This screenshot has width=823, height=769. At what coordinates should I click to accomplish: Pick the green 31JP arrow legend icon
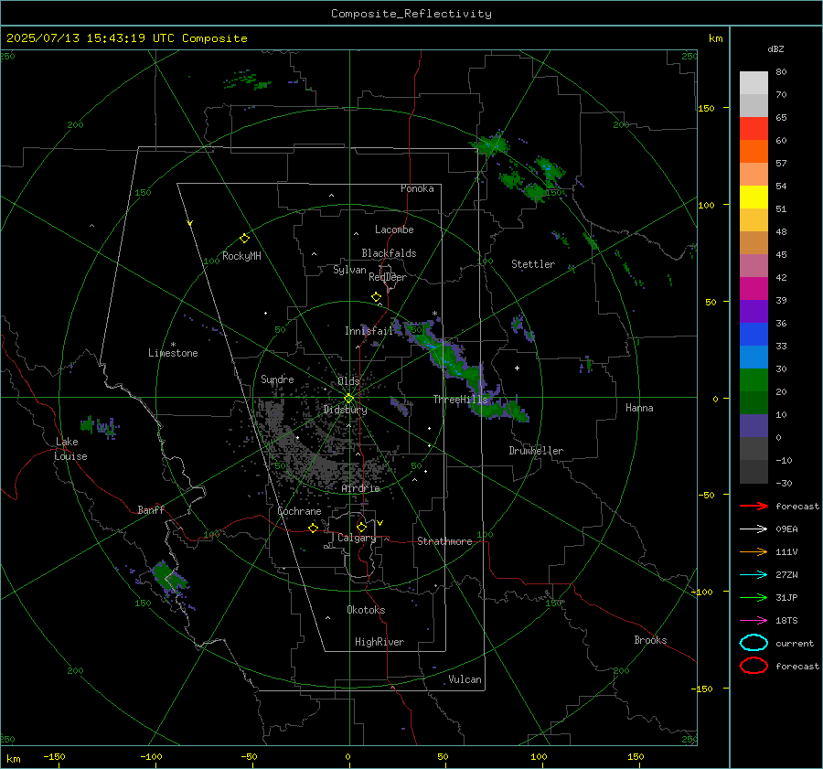[x=754, y=597]
